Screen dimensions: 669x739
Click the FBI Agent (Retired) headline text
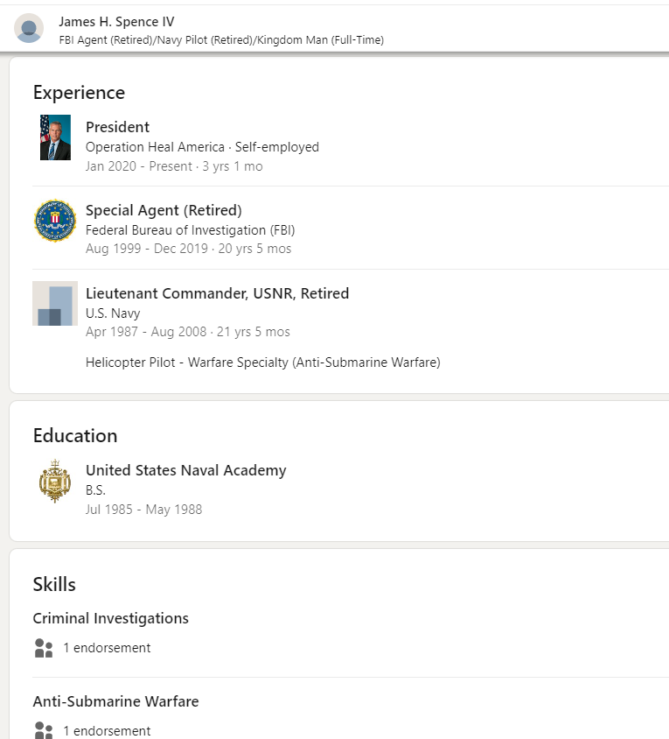(x=220, y=39)
